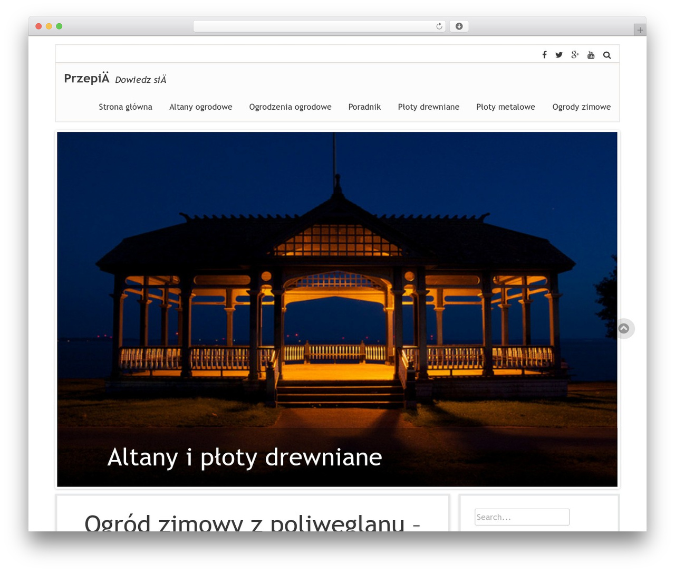The height and width of the screenshot is (572, 675).
Task: Click the header search magnifier icon
Action: pos(607,55)
